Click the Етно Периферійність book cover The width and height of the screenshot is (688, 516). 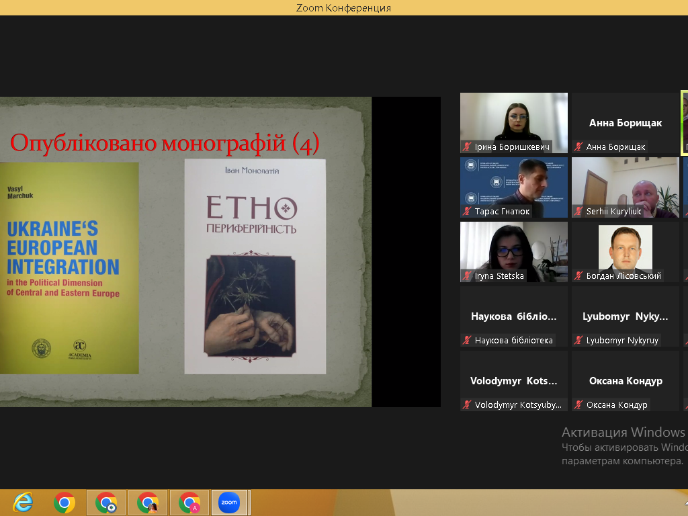tap(255, 266)
